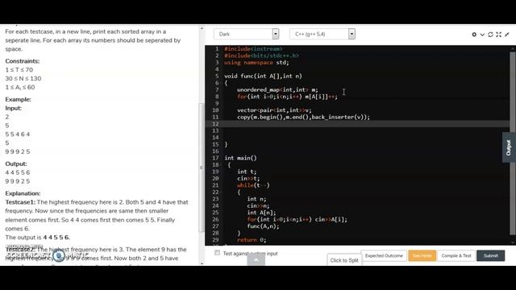Click output line '4 4 5 5 6'
Screen dimensions: 516x290
(18, 172)
